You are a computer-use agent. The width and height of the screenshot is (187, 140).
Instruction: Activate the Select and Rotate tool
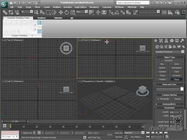pyautogui.click(x=67, y=12)
